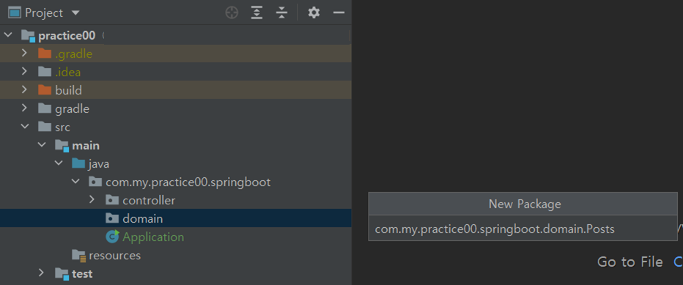The image size is (683, 285).
Task: Click the controller package icon
Action: 112,200
